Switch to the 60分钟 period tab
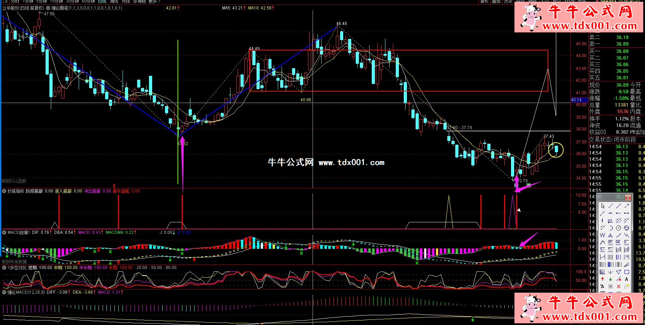The image size is (645, 325). click(x=88, y=1)
